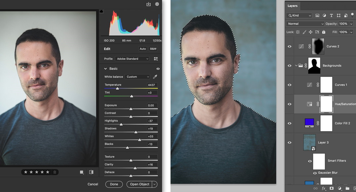Toggle visibility of Gaussian Blur filter
The width and height of the screenshot is (356, 192).
[x=315, y=173]
